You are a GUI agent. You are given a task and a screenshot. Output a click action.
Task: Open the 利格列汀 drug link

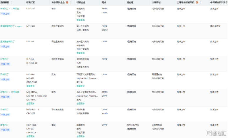tap(4, 59)
